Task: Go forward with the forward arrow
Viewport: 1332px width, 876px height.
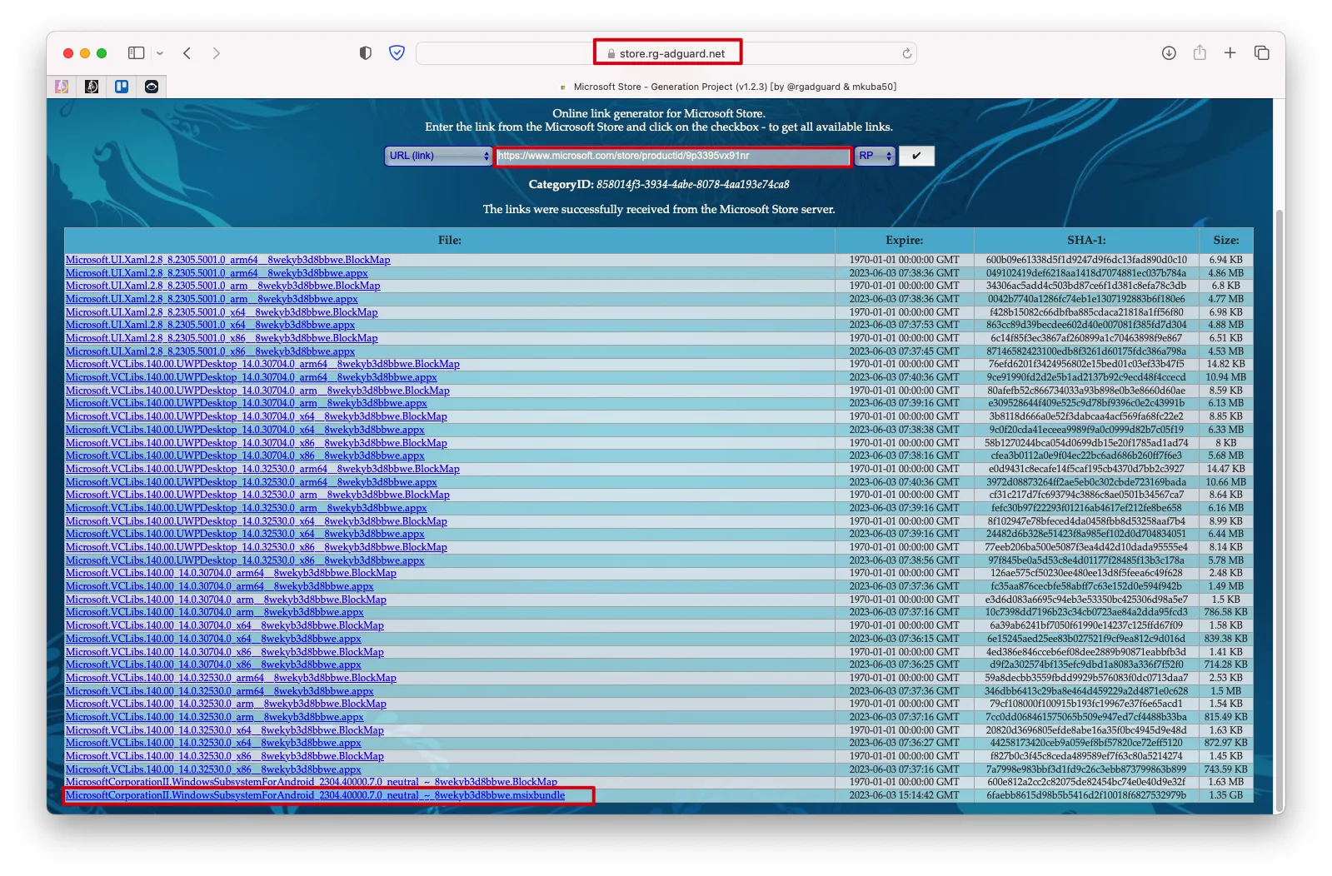Action: [x=217, y=53]
